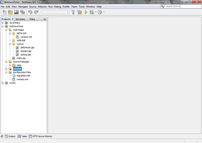202x143 pixels.
Task: Click the Redo toolbar icon
Action: click(x=36, y=12)
